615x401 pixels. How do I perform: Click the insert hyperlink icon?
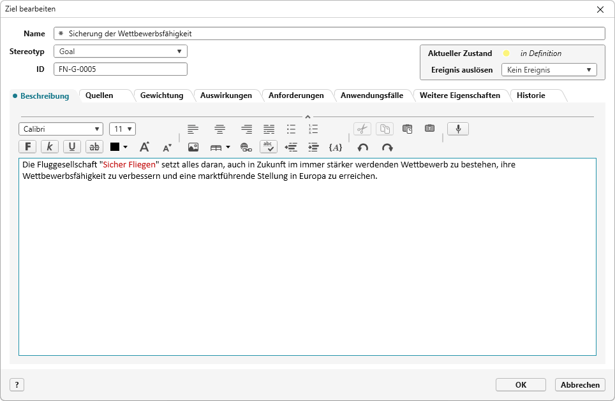click(x=246, y=147)
